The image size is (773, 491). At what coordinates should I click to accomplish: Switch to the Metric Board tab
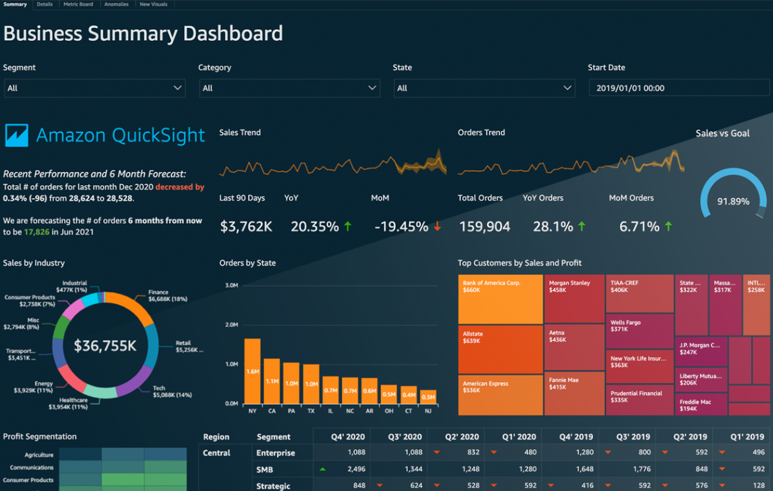click(x=79, y=4)
